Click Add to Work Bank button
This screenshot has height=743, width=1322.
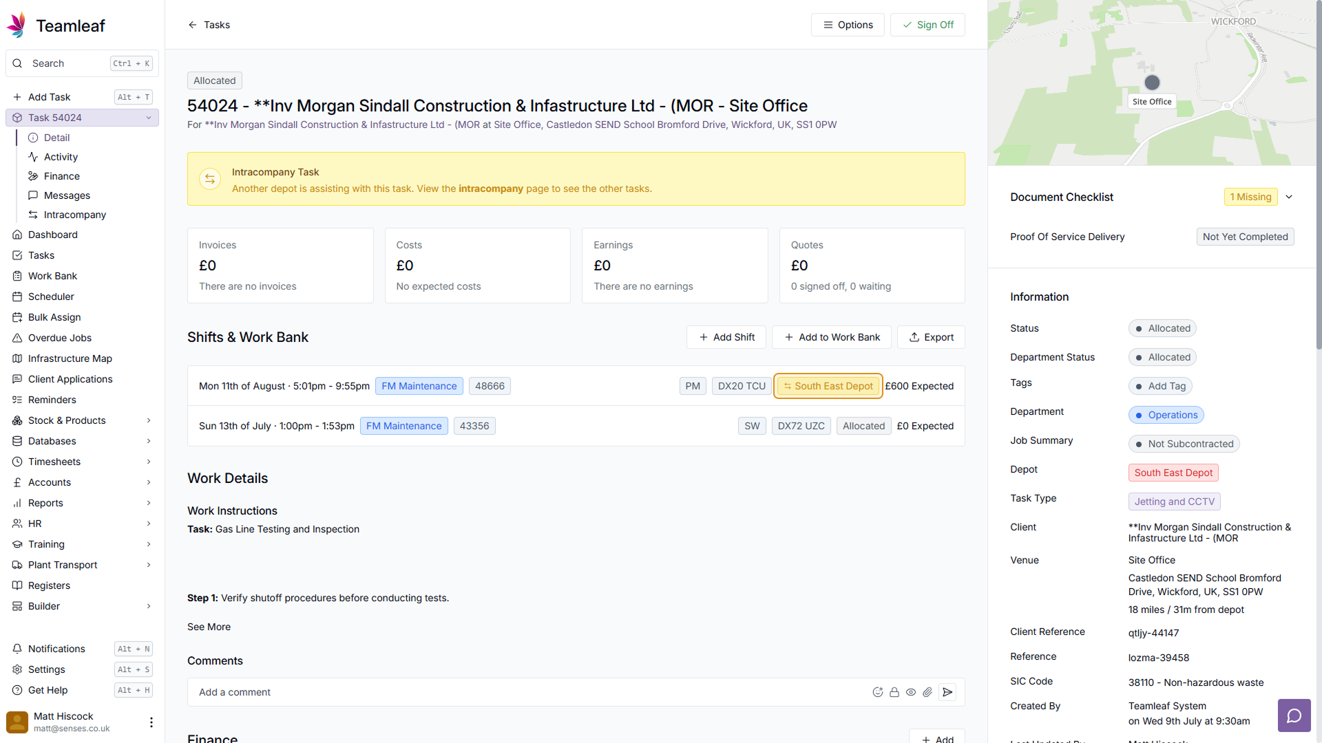[x=832, y=337]
